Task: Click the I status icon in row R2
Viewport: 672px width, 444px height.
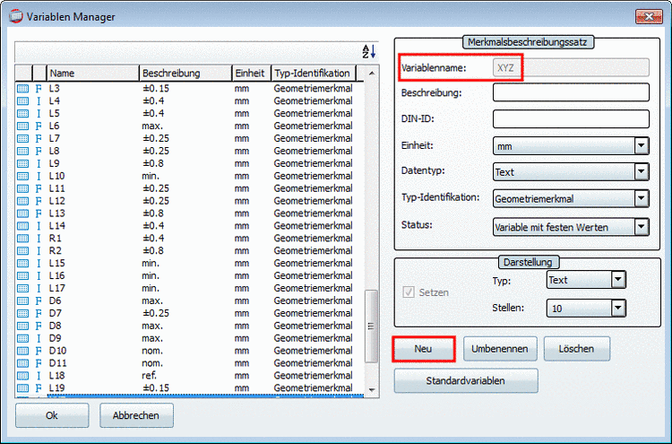Action: pos(39,250)
